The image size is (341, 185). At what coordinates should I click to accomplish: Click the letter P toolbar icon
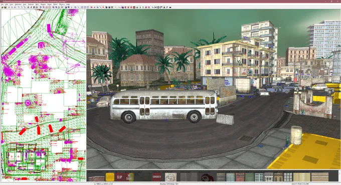(161, 7)
